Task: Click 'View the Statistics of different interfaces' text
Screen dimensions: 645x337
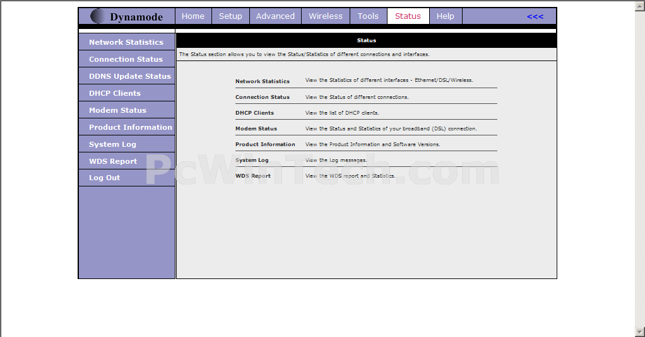Action: (x=389, y=80)
